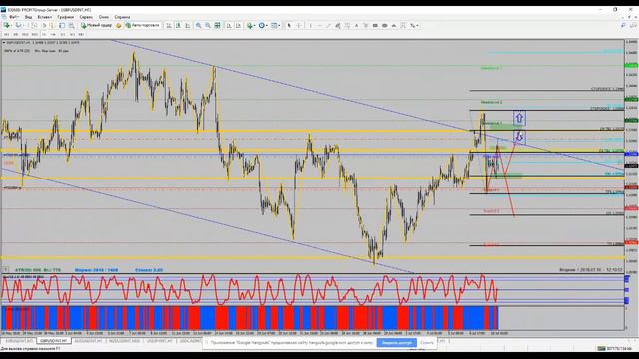Image resolution: width=639 pixels, height=359 pixels.
Task: Click Скрыть in the sharing notification
Action: (427, 343)
